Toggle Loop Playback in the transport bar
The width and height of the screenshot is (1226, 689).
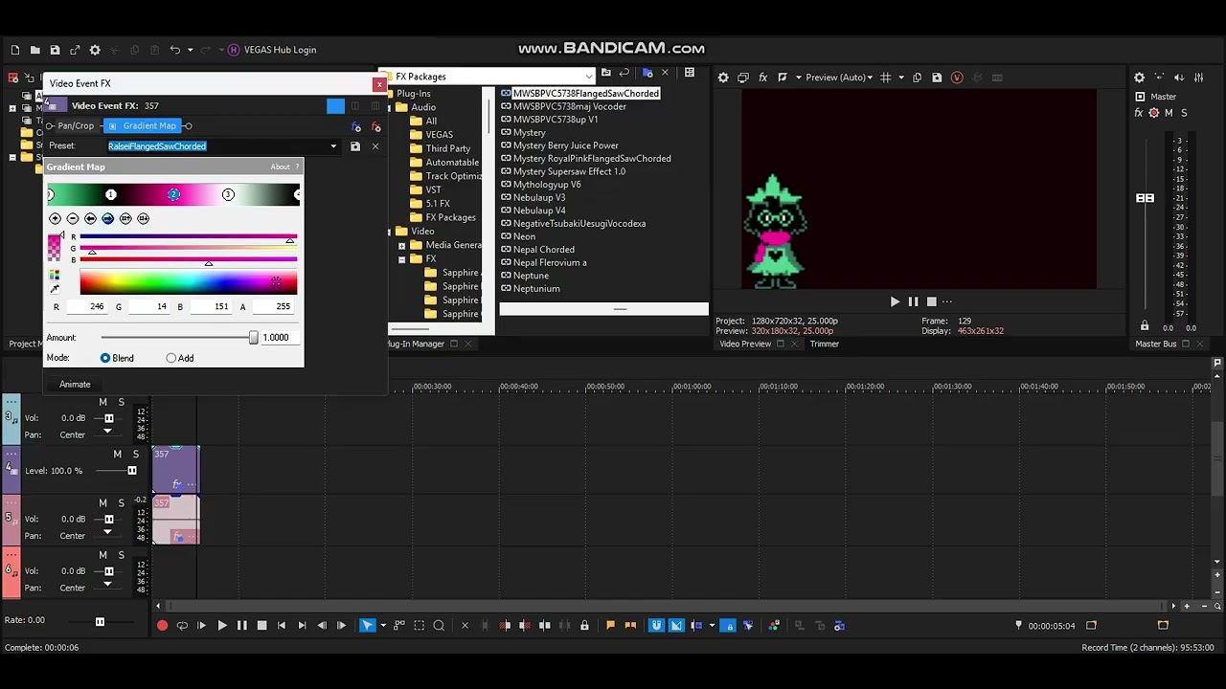coord(182,626)
